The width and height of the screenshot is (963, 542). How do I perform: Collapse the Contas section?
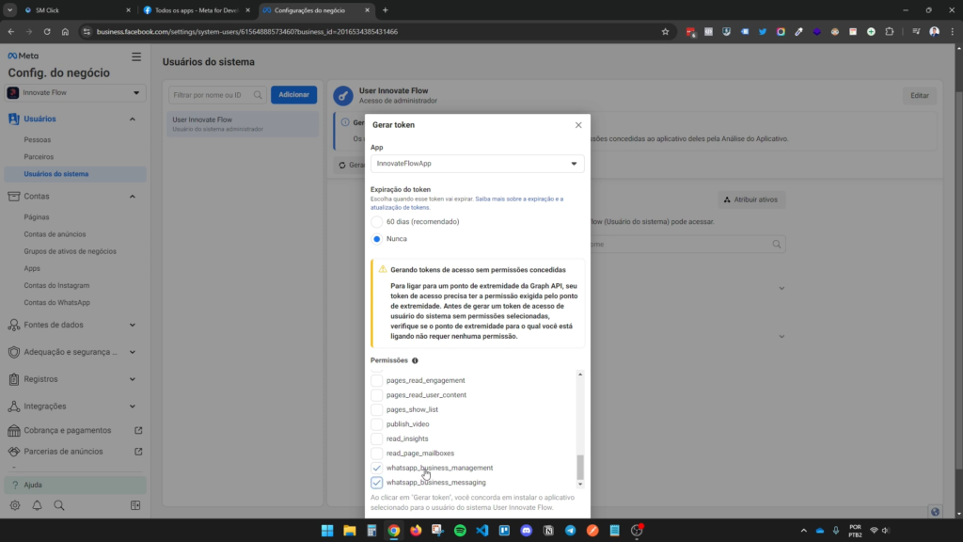click(x=132, y=197)
